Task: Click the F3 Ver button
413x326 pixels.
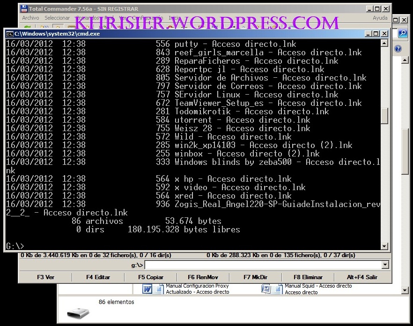Action: pyautogui.click(x=45, y=277)
